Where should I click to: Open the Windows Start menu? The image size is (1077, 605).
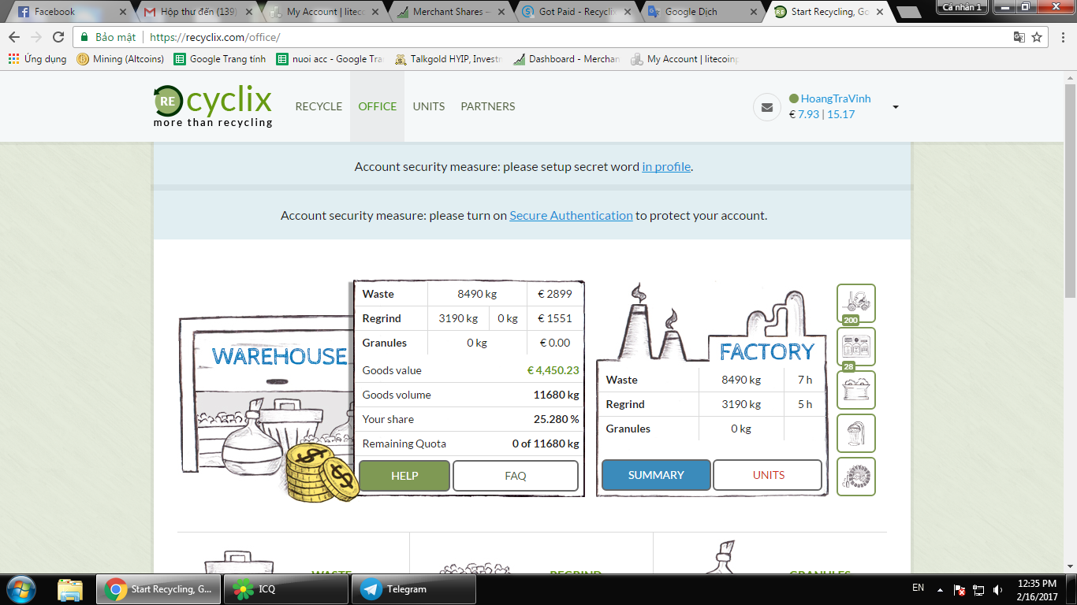coord(20,588)
